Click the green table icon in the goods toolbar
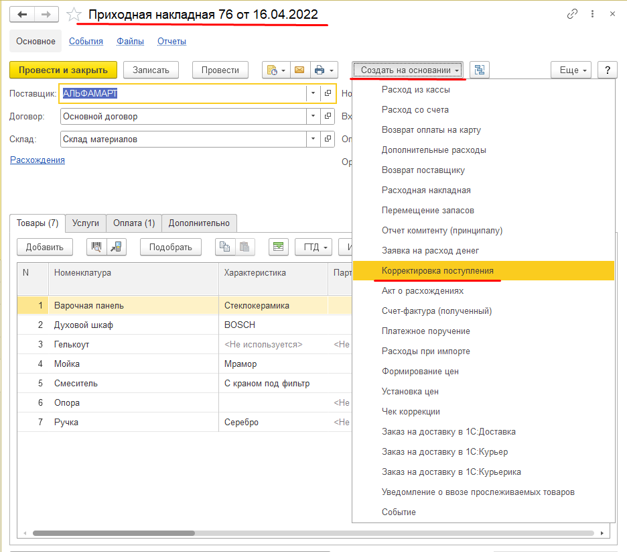Image resolution: width=627 pixels, height=552 pixels. 278,247
